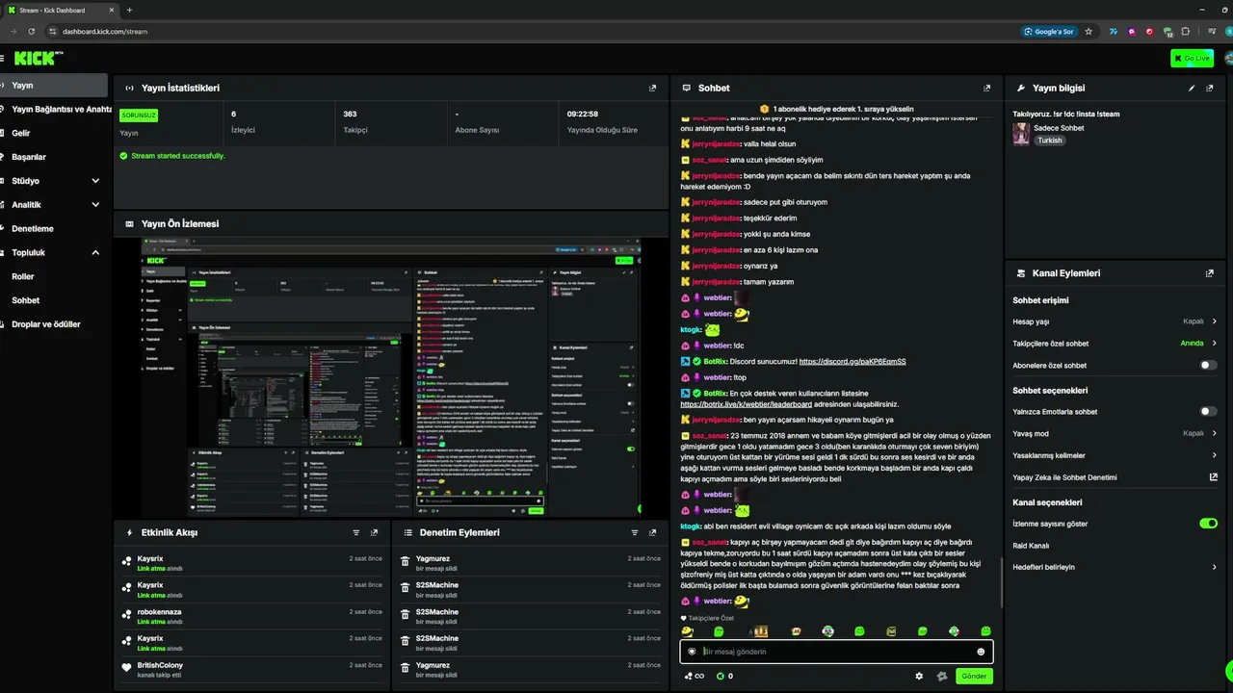Open the Discord invite link in chat
Image resolution: width=1233 pixels, height=693 pixels.
tap(853, 362)
